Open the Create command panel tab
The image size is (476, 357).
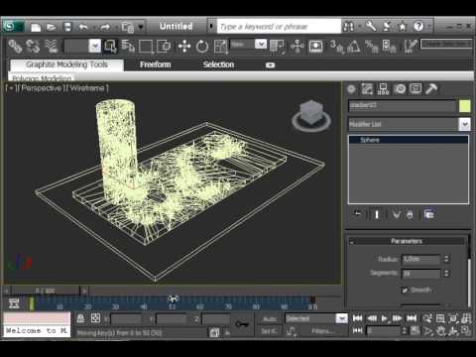[351, 89]
